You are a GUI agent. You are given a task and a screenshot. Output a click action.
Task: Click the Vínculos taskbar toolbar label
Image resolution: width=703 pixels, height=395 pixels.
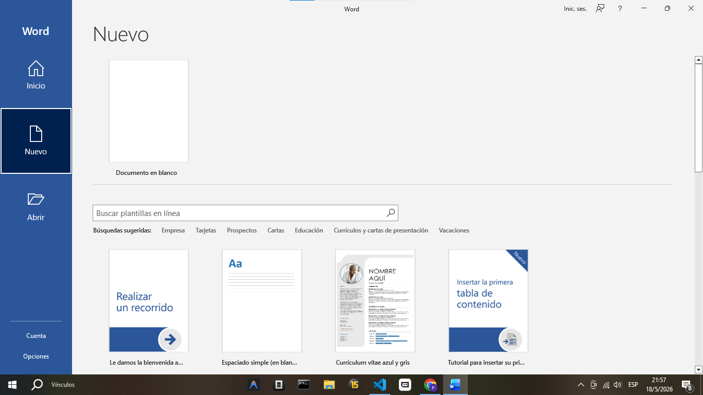[x=63, y=385]
